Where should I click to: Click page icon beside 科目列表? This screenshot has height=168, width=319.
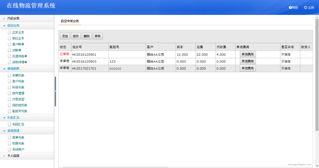pos(9,87)
